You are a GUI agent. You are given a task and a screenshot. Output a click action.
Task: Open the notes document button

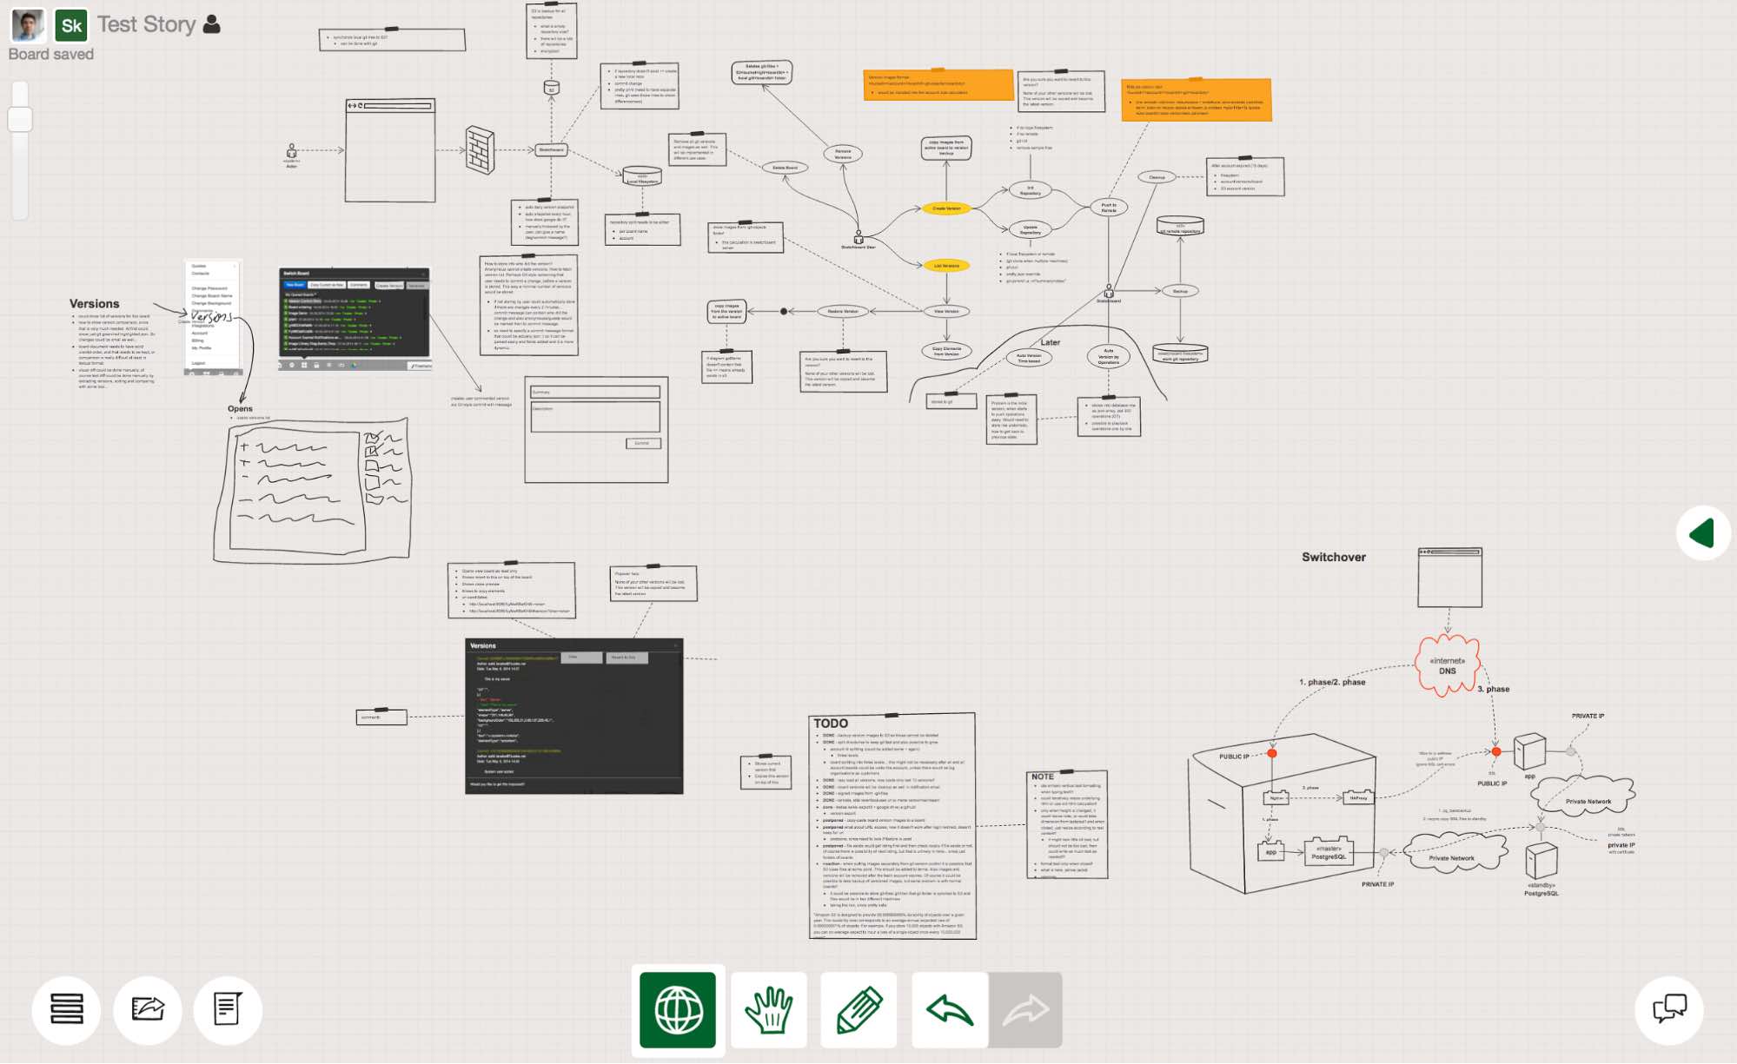(x=228, y=1009)
